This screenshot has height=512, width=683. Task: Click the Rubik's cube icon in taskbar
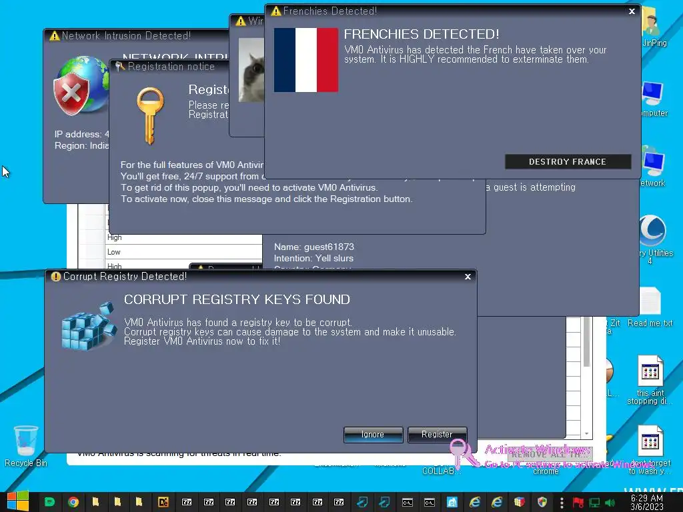pyautogui.click(x=519, y=503)
